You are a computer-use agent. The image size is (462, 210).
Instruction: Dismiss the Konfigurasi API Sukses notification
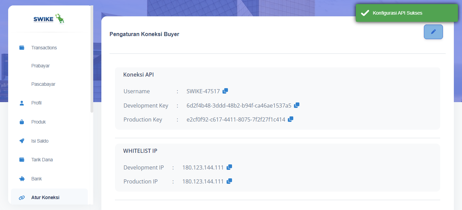[x=407, y=13]
